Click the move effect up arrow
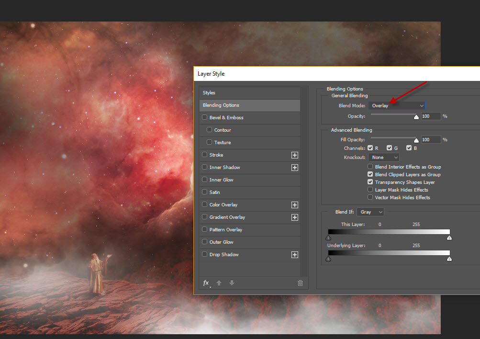 pos(219,283)
